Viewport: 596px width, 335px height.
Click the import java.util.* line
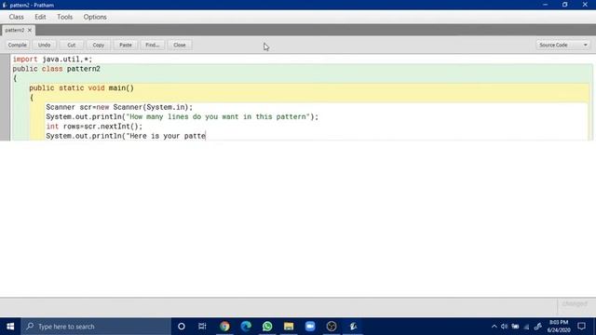pyautogui.click(x=52, y=60)
